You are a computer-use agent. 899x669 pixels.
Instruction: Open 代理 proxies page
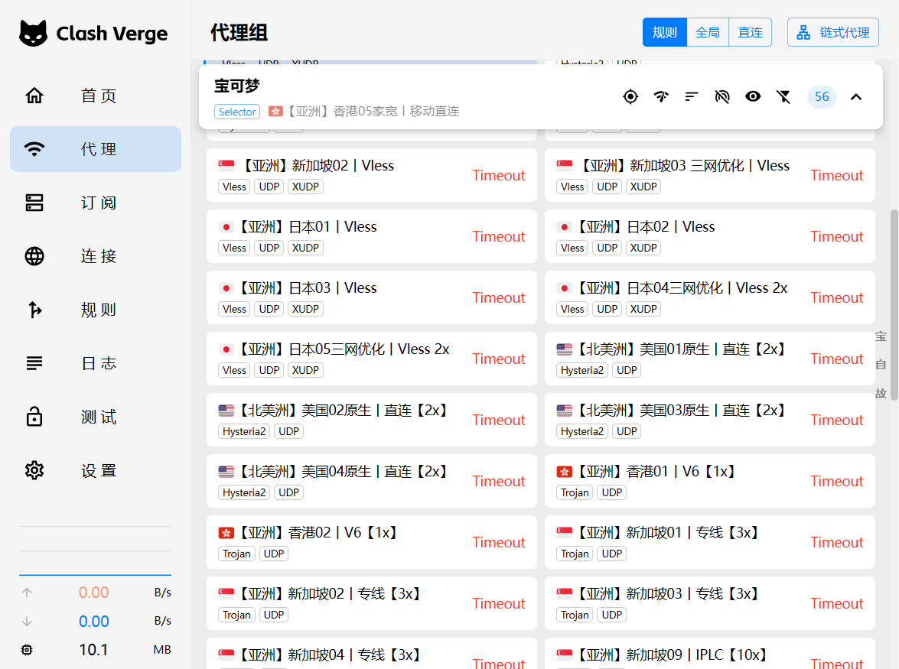click(96, 149)
